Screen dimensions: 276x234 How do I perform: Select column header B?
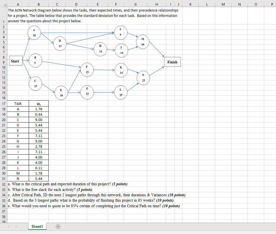(x=39, y=5)
